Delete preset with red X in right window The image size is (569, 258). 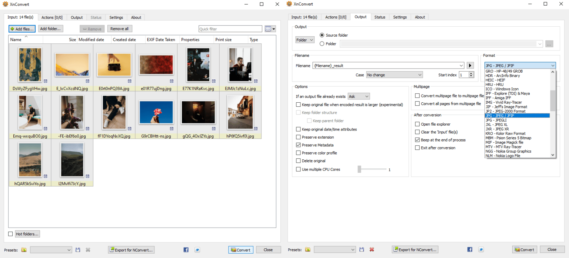click(372, 249)
